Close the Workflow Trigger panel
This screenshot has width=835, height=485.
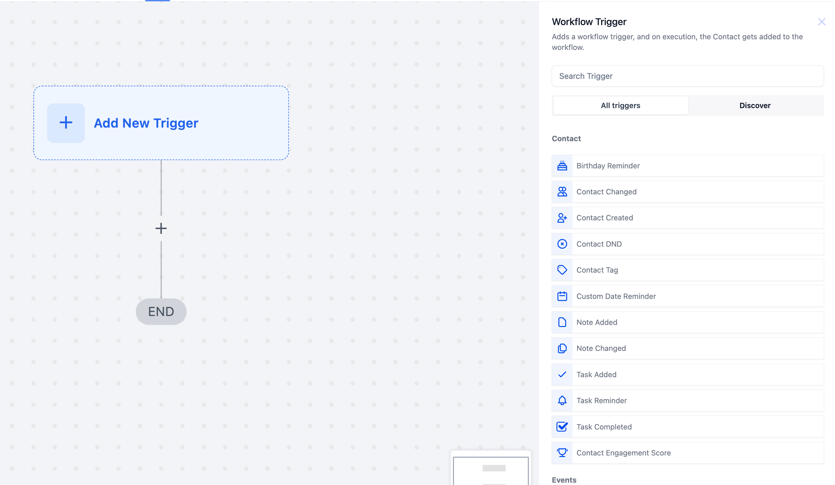click(821, 22)
